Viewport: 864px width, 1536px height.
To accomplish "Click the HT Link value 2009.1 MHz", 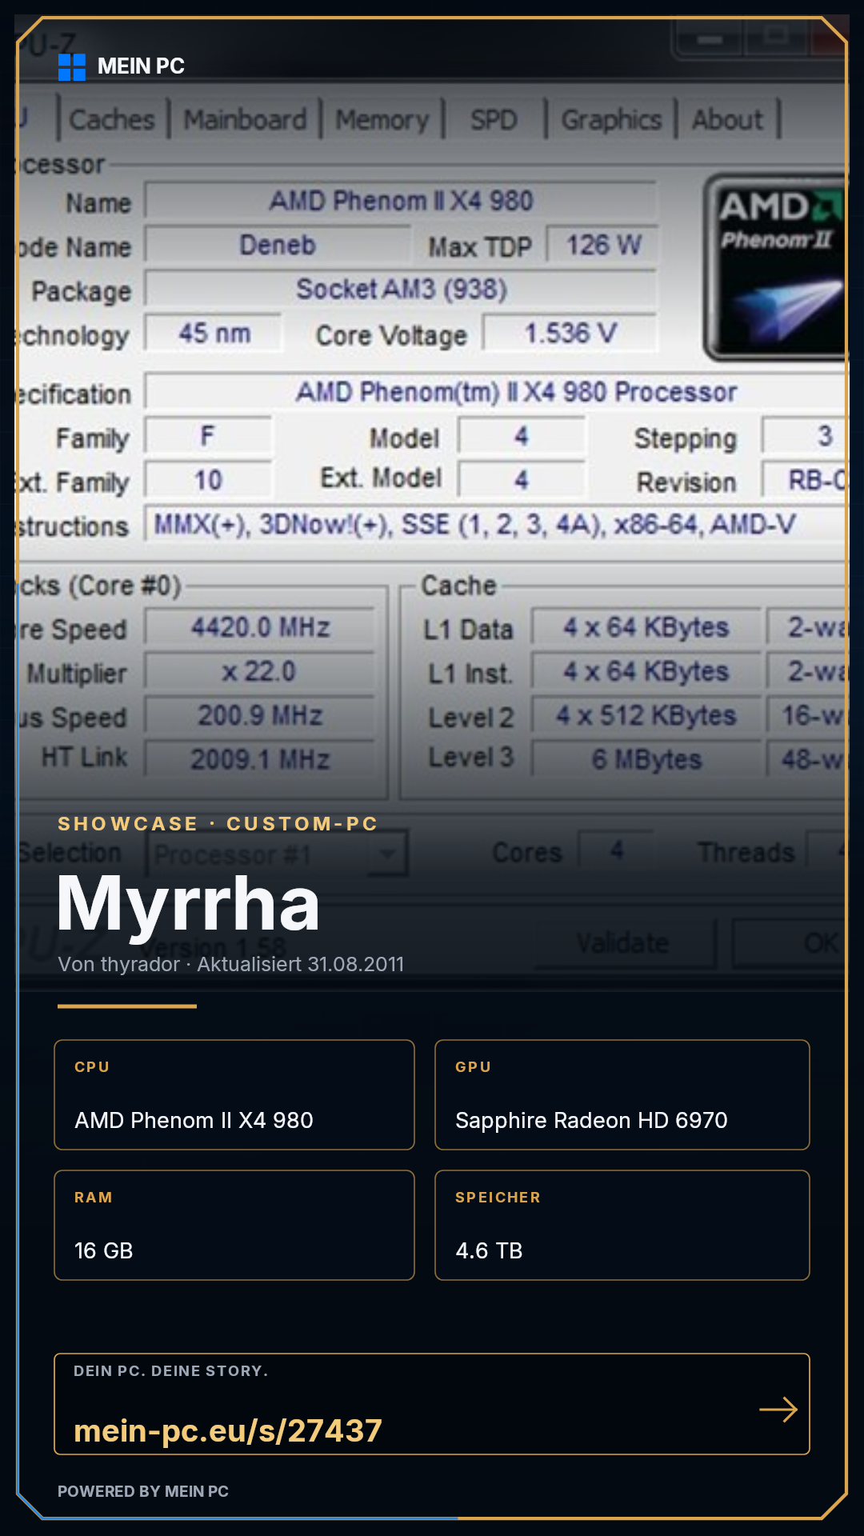I will pos(260,758).
